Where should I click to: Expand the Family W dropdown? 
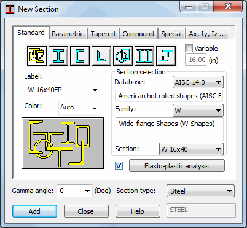[x=198, y=111]
